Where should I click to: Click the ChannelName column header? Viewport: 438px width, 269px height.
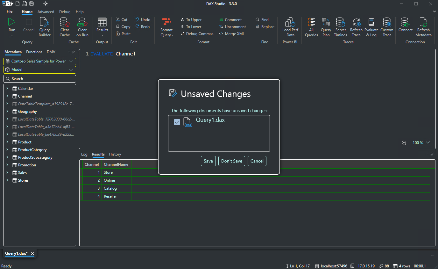coord(116,164)
